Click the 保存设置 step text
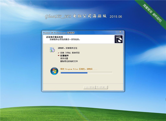This screenshot has height=121, width=166. point(64,58)
